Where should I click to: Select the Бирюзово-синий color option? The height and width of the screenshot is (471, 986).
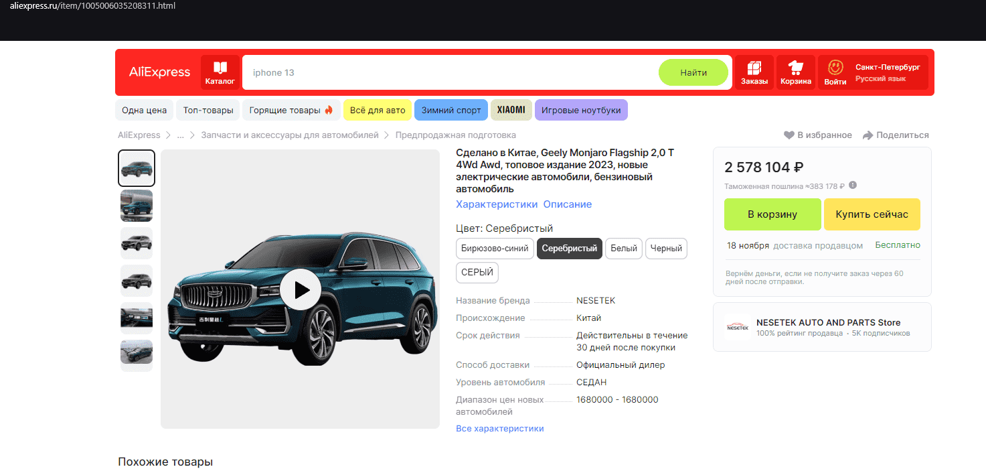pos(495,249)
